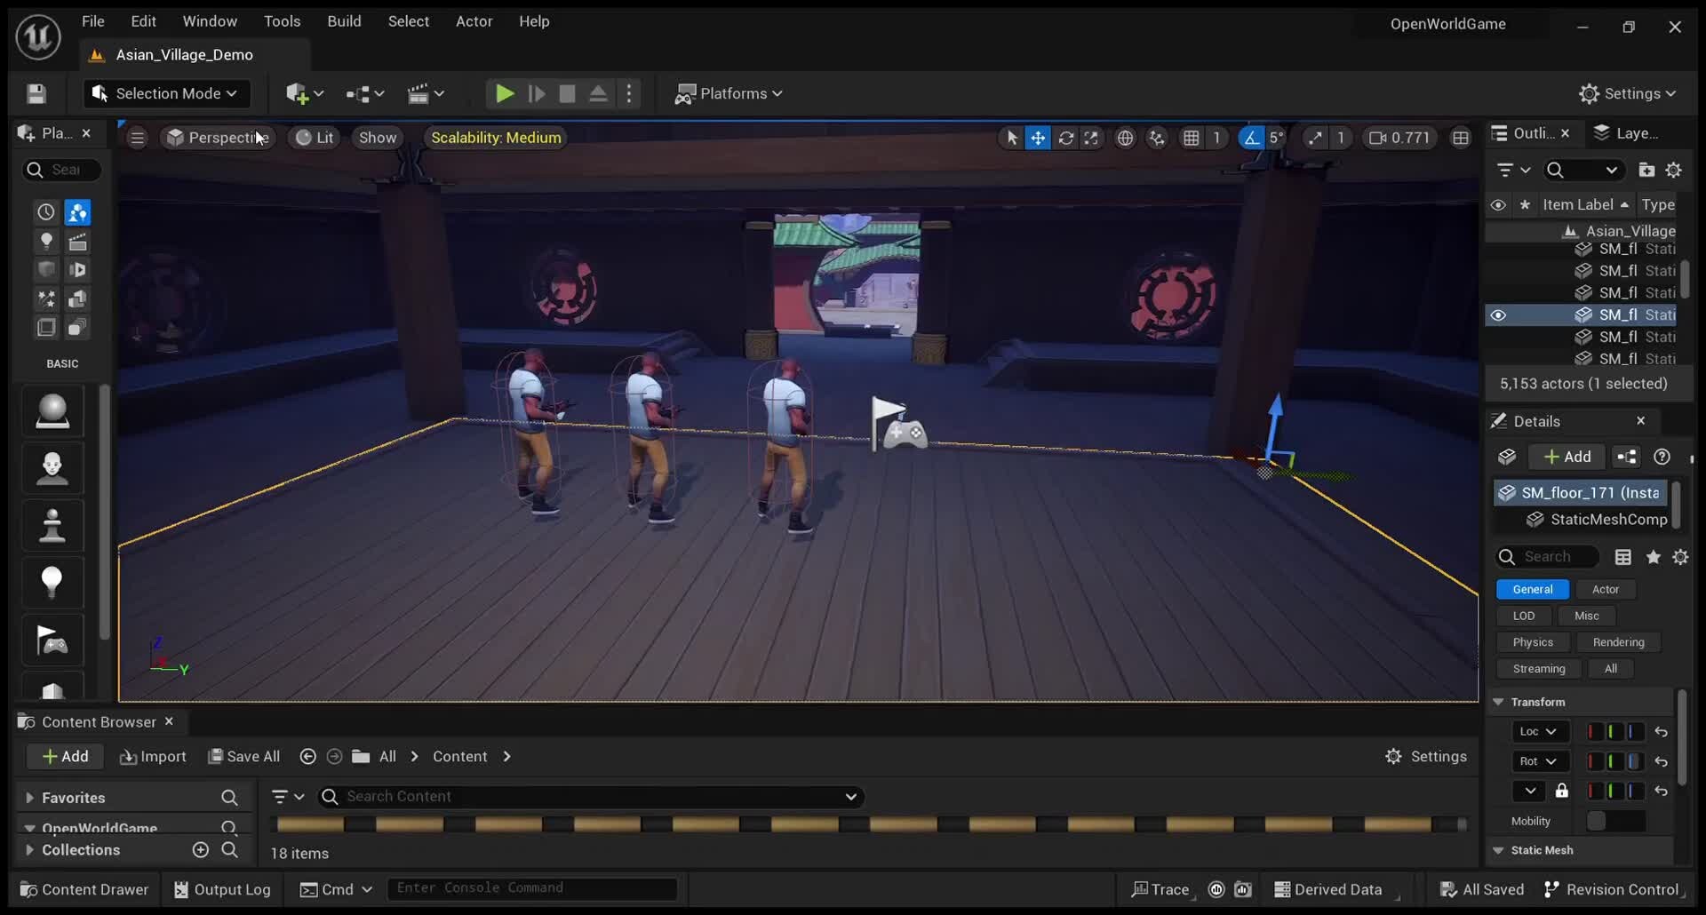Select the scale gizmo tool
The image size is (1706, 915).
tap(1091, 138)
